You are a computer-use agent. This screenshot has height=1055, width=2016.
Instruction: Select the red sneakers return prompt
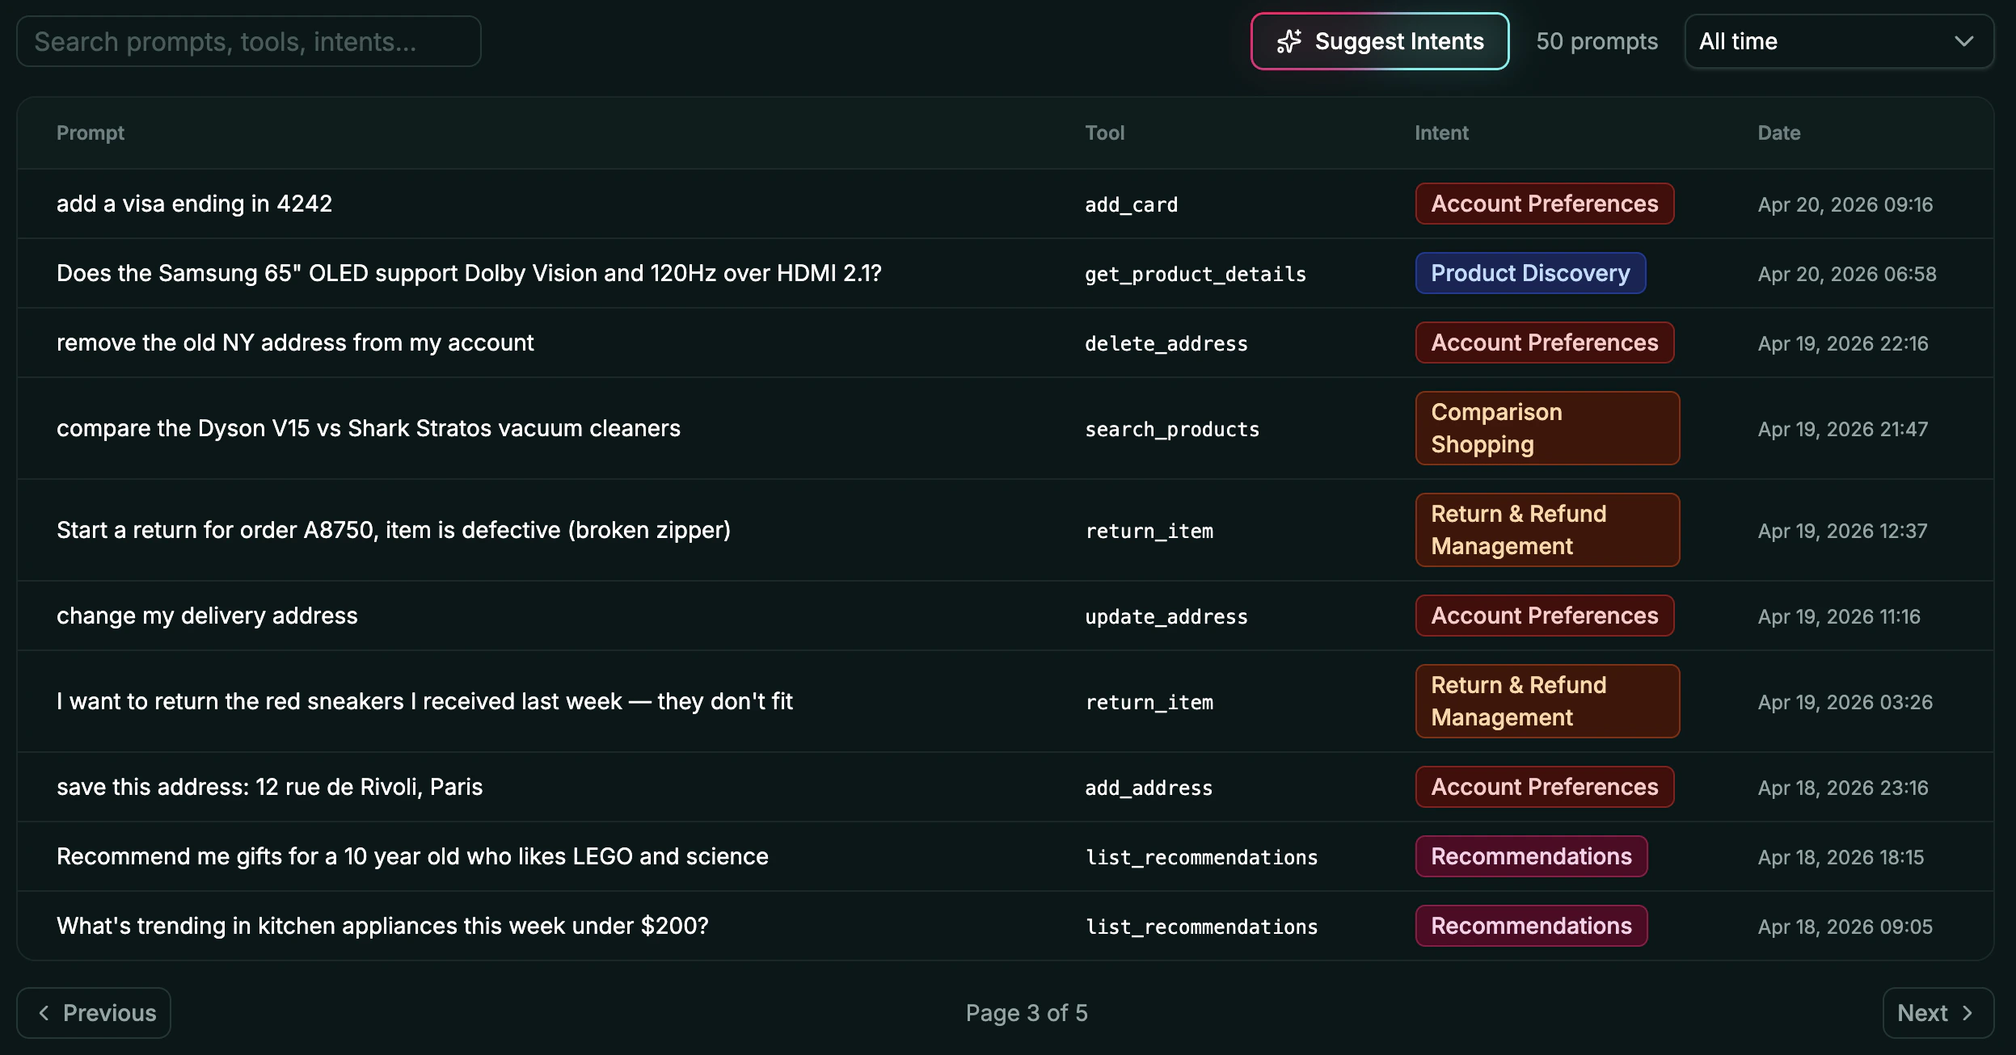point(424,701)
